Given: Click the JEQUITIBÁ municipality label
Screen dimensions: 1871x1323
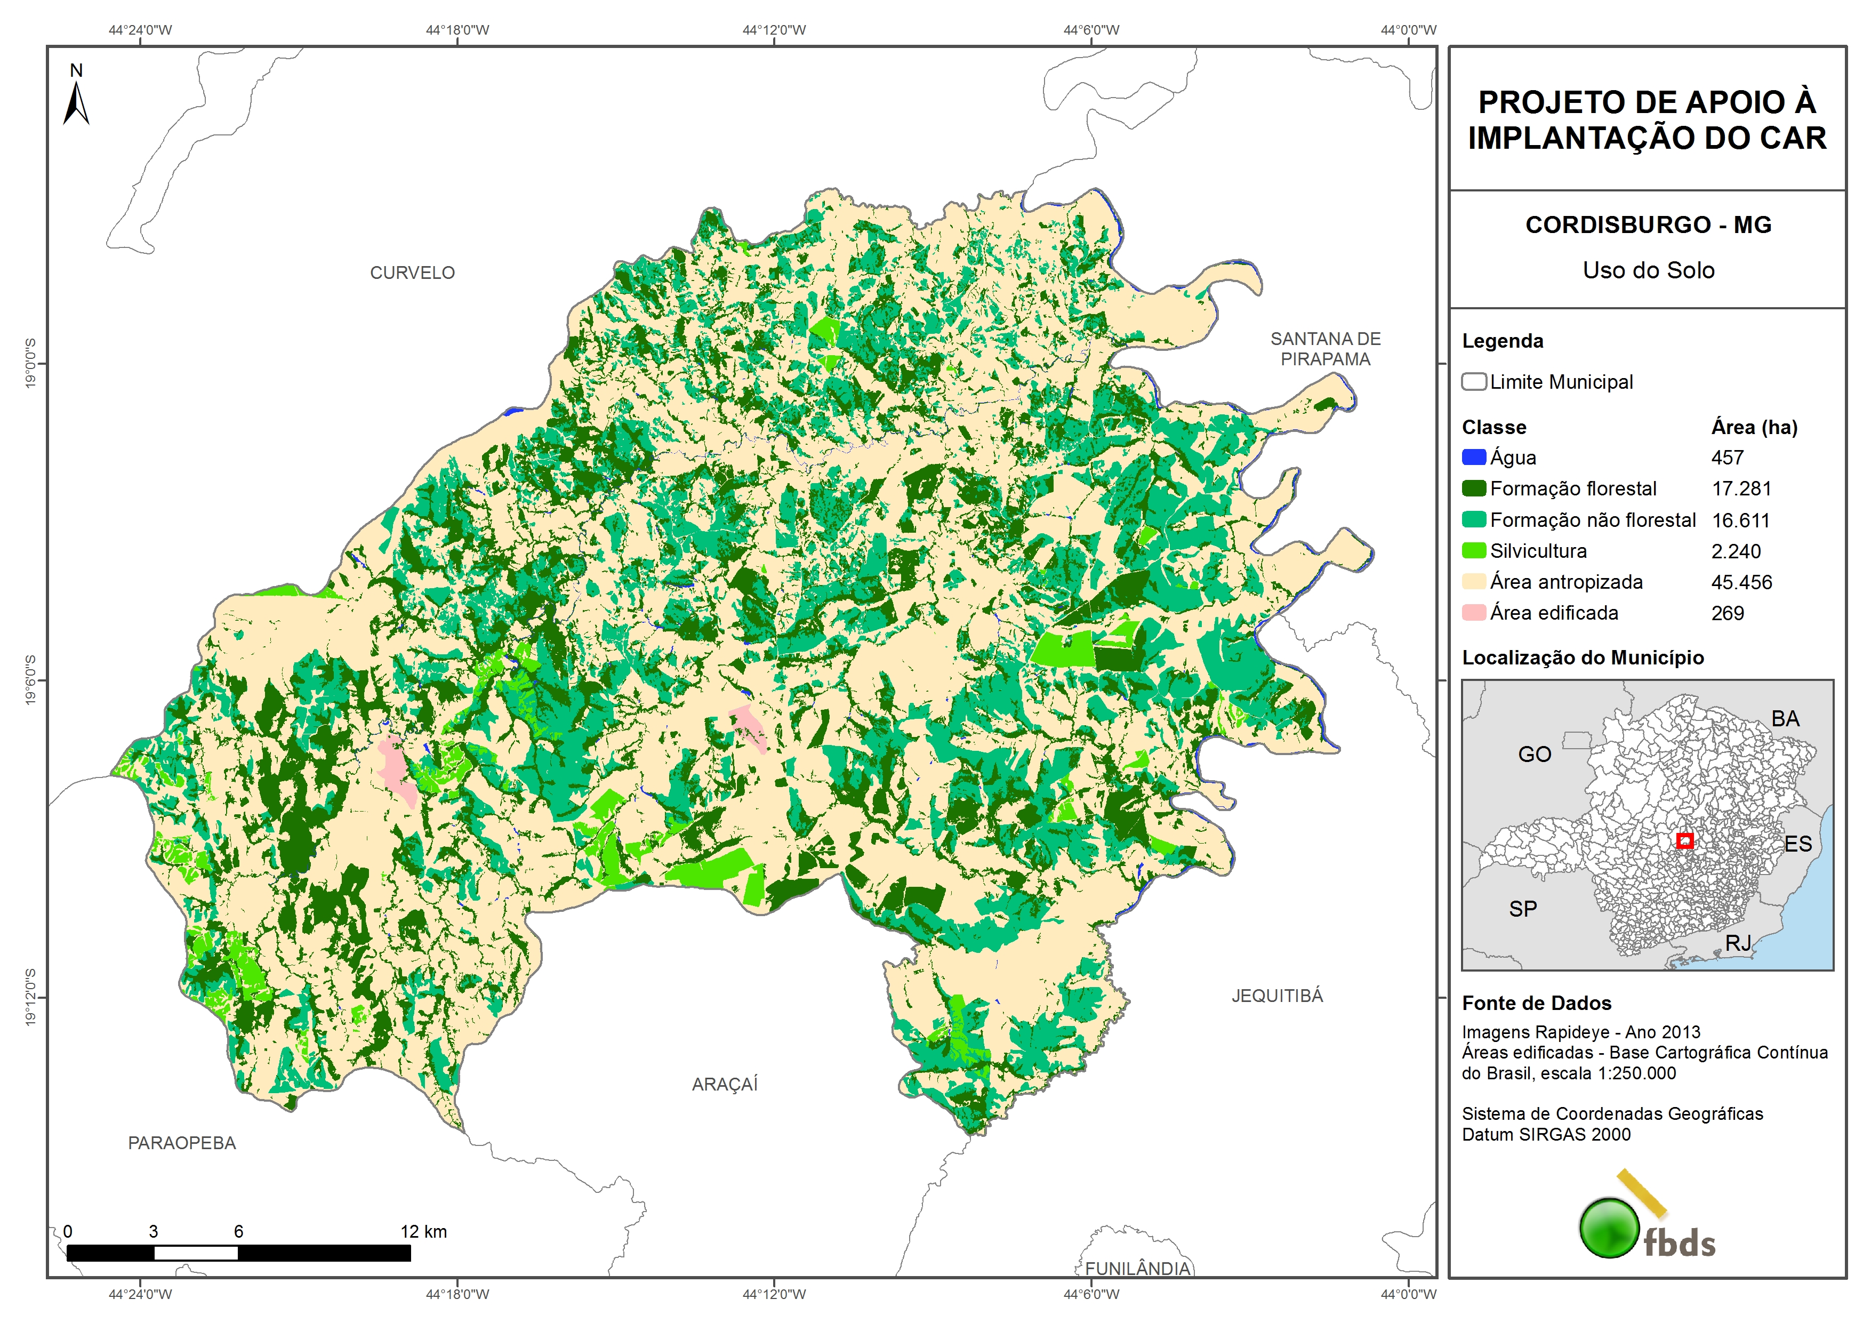Looking at the screenshot, I should [1277, 995].
